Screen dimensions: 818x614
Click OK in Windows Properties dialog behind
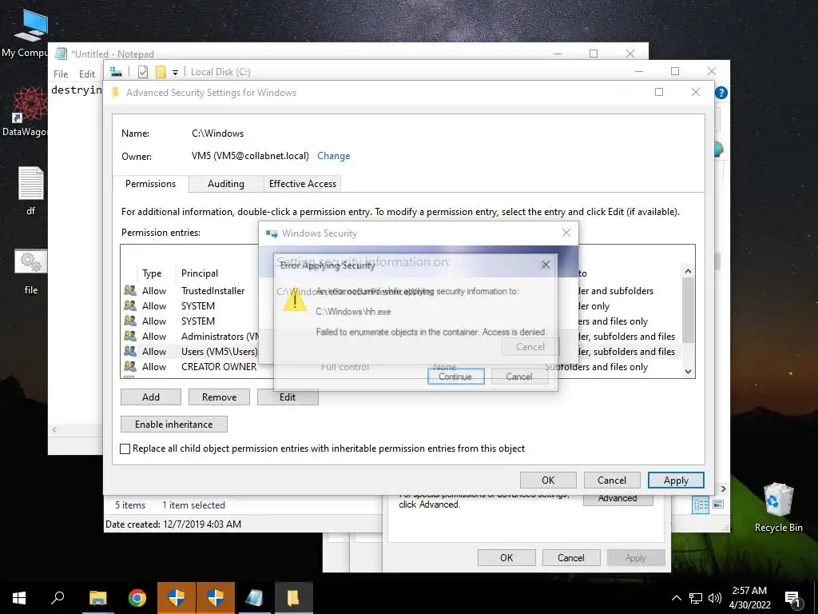506,557
